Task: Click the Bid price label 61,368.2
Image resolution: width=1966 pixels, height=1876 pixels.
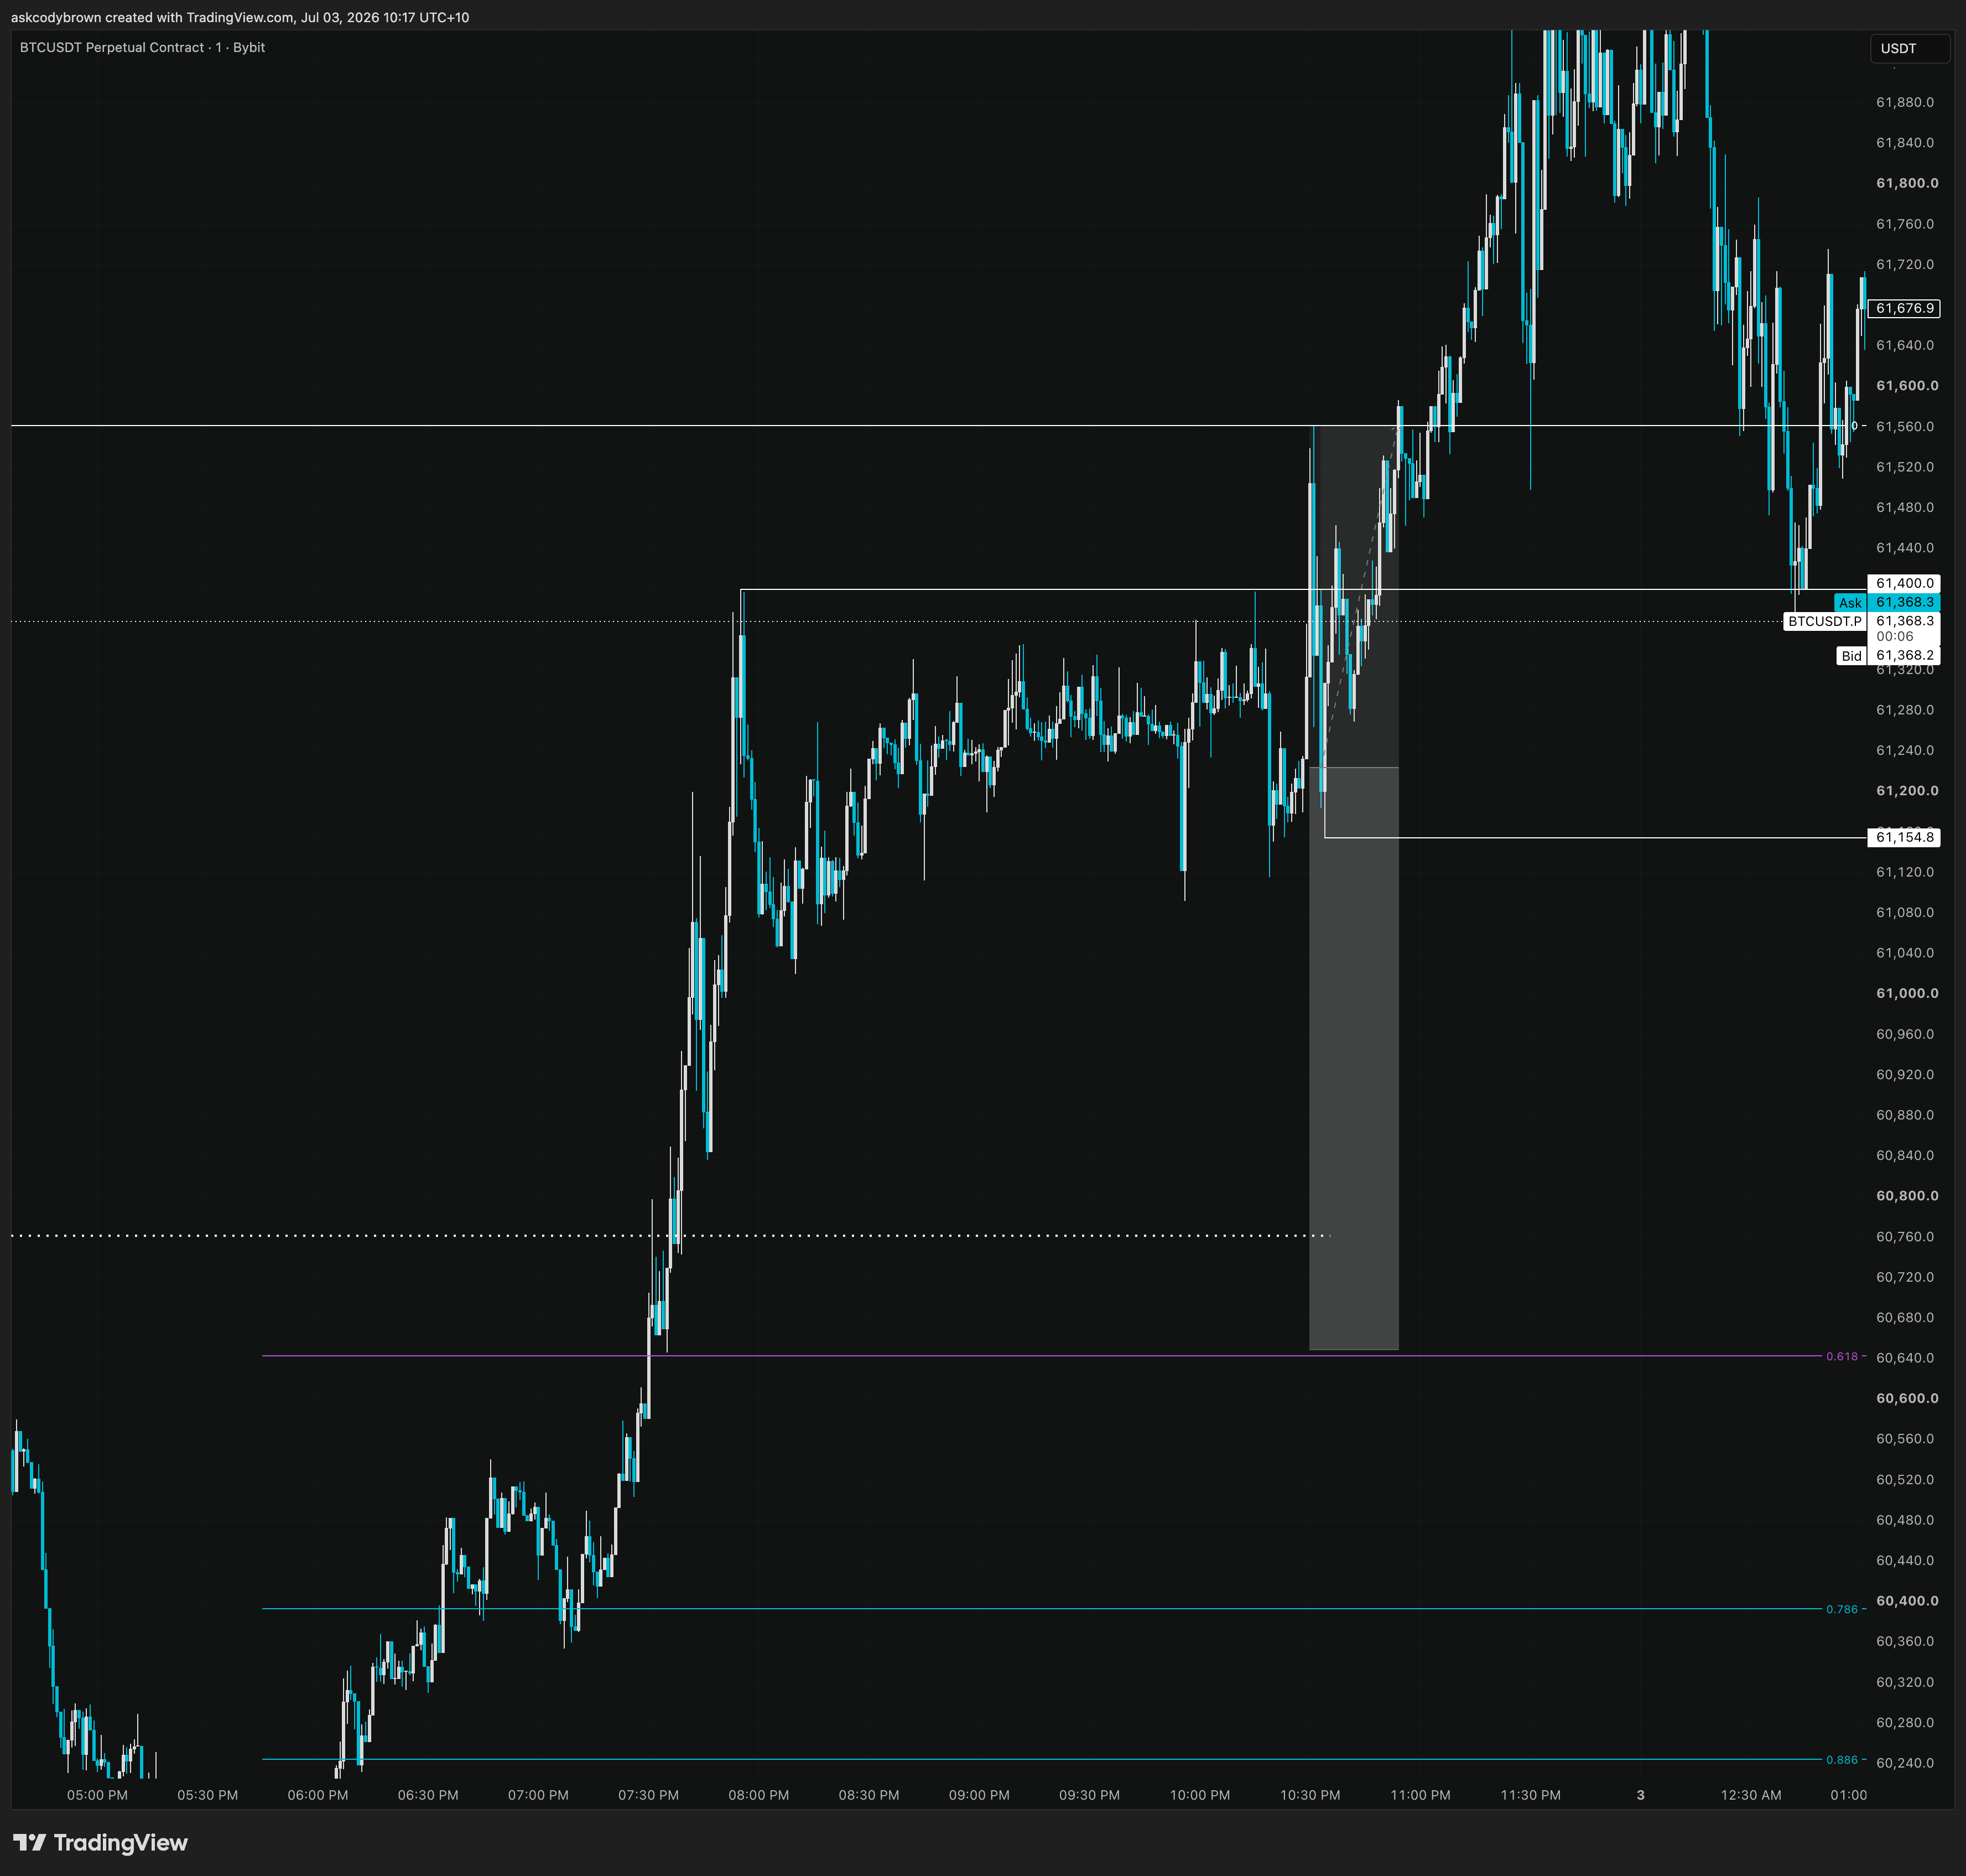Action: (x=1887, y=656)
